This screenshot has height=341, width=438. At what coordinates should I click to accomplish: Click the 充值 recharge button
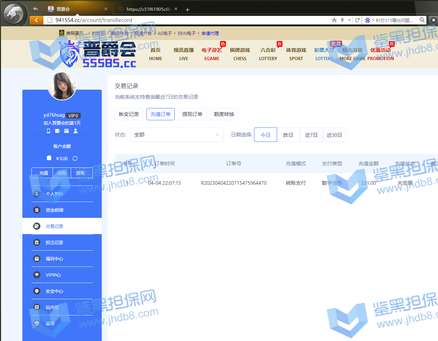point(44,173)
